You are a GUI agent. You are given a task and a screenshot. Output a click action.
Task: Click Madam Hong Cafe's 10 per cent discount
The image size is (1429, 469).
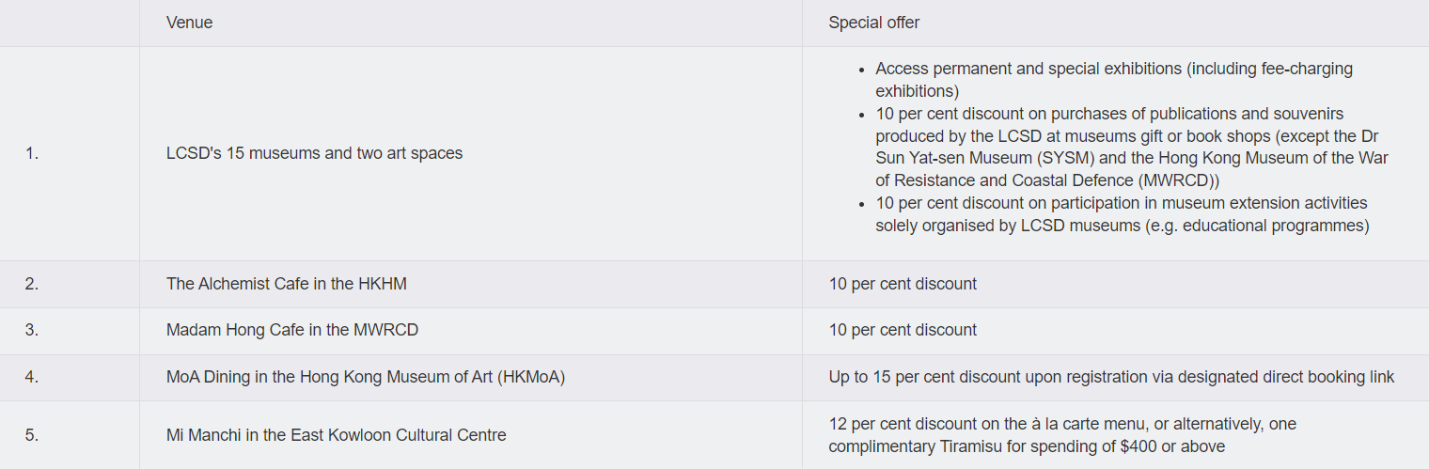point(902,331)
